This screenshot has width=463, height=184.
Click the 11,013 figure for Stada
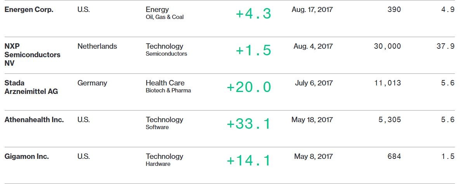click(388, 83)
